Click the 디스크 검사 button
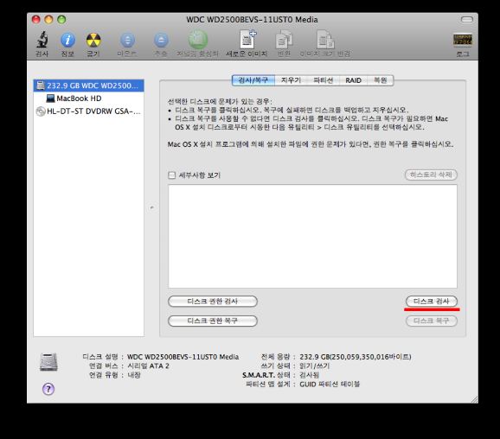The image size is (500, 439). [432, 302]
